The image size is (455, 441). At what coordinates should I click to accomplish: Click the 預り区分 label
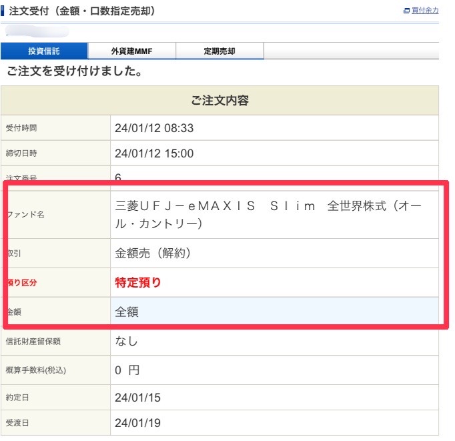coord(22,282)
